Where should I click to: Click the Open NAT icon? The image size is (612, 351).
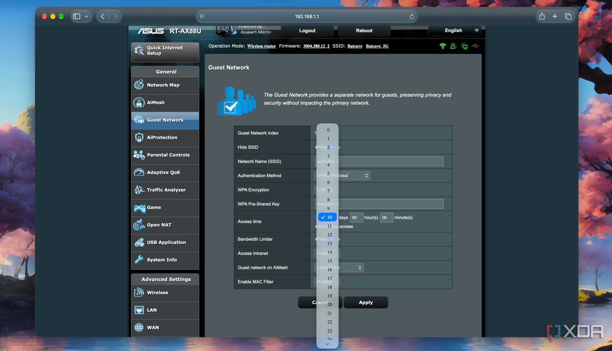click(x=139, y=225)
